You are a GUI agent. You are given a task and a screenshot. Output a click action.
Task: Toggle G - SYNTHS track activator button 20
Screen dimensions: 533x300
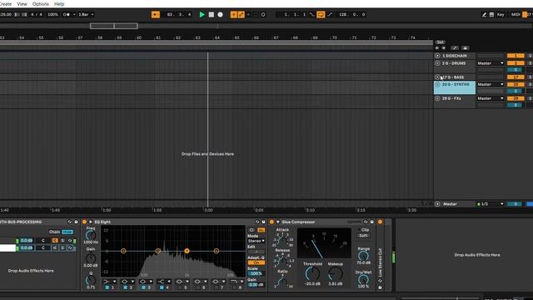click(x=516, y=84)
